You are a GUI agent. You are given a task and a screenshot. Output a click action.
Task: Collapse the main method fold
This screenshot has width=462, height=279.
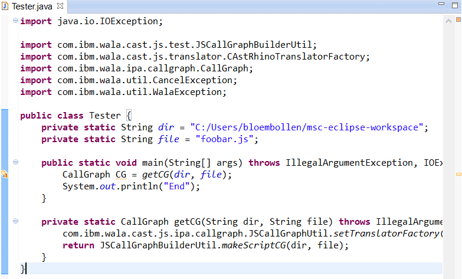[x=15, y=163]
